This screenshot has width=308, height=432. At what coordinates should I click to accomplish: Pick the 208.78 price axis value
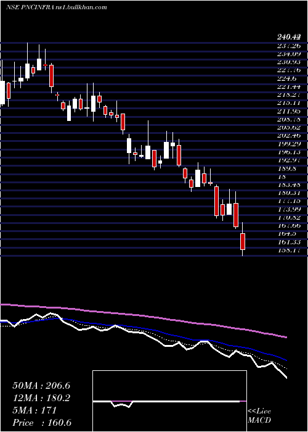(x=288, y=119)
